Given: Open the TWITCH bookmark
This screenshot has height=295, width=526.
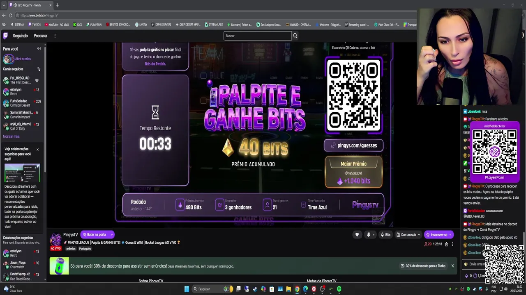Looking at the screenshot, I should click(35, 25).
